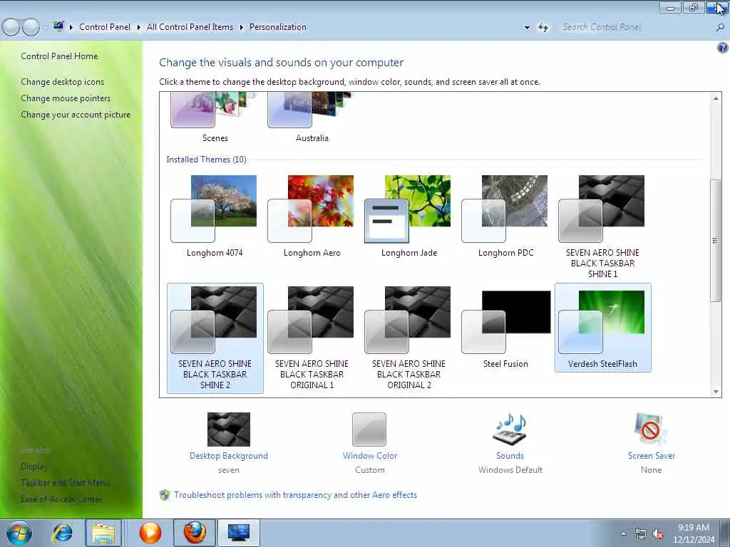Select the Longhorn 4074 theme
The height and width of the screenshot is (547, 730).
(215, 217)
